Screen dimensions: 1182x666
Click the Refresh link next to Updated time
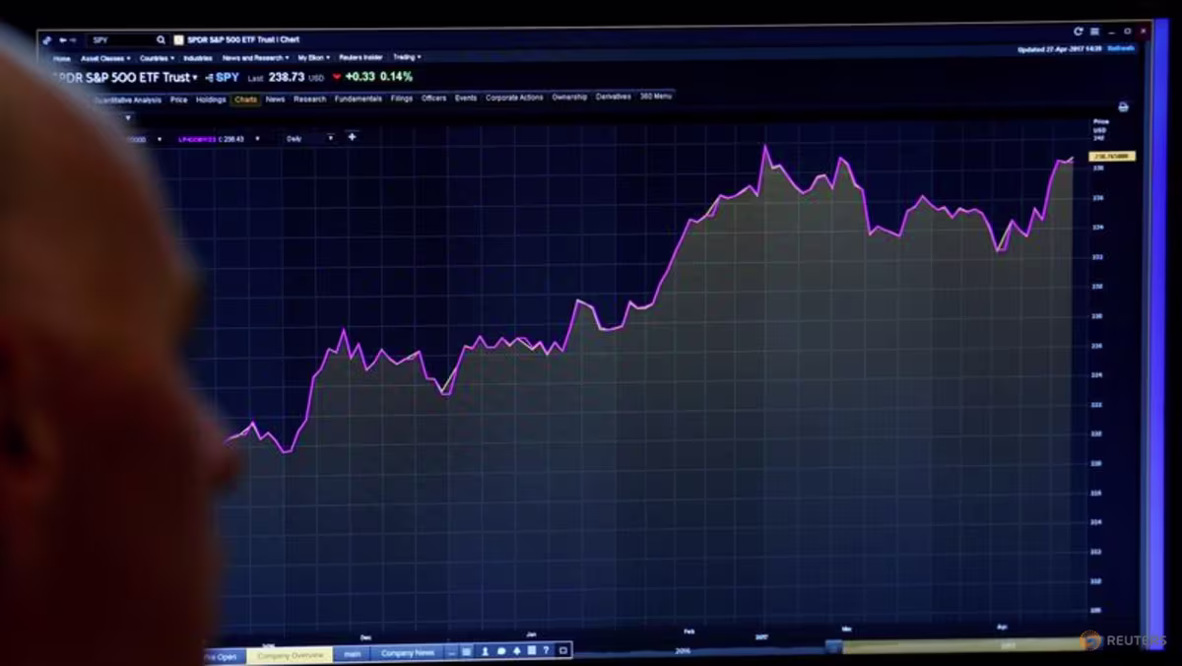[x=1121, y=48]
